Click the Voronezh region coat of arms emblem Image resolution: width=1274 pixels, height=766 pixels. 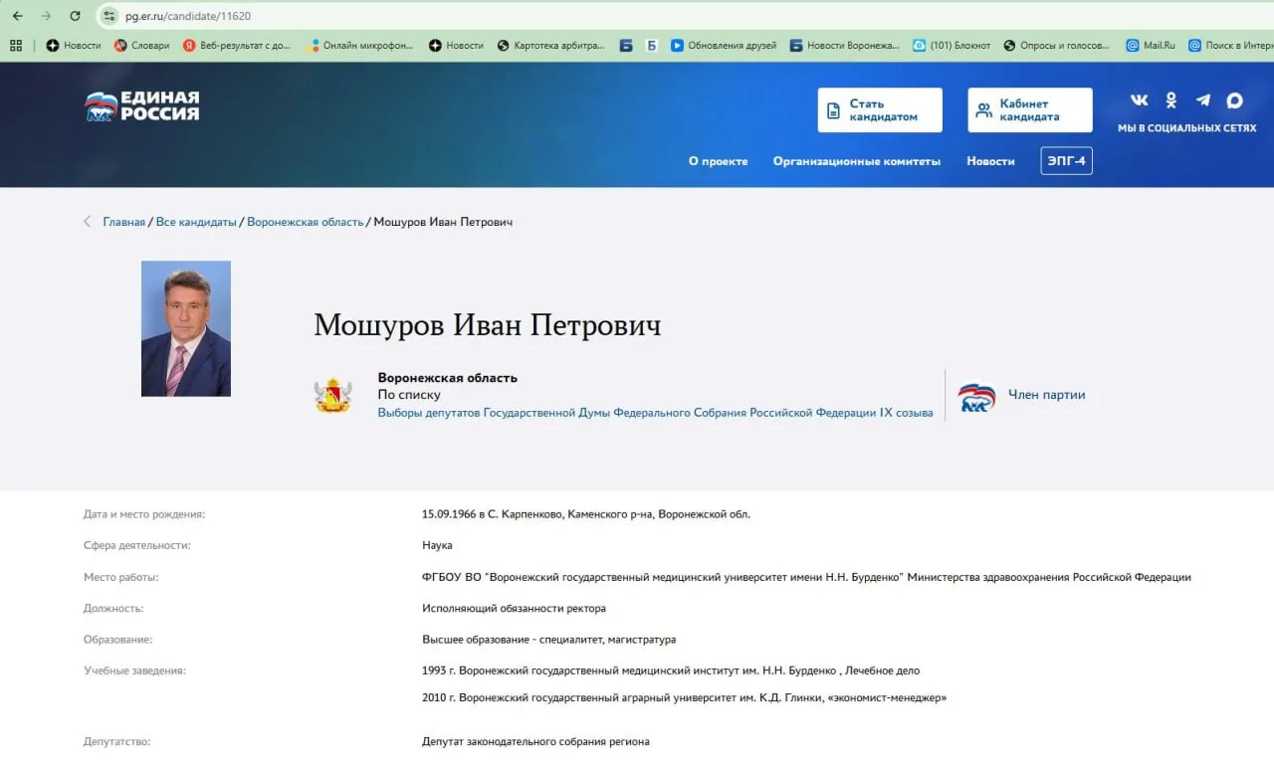[x=334, y=396]
